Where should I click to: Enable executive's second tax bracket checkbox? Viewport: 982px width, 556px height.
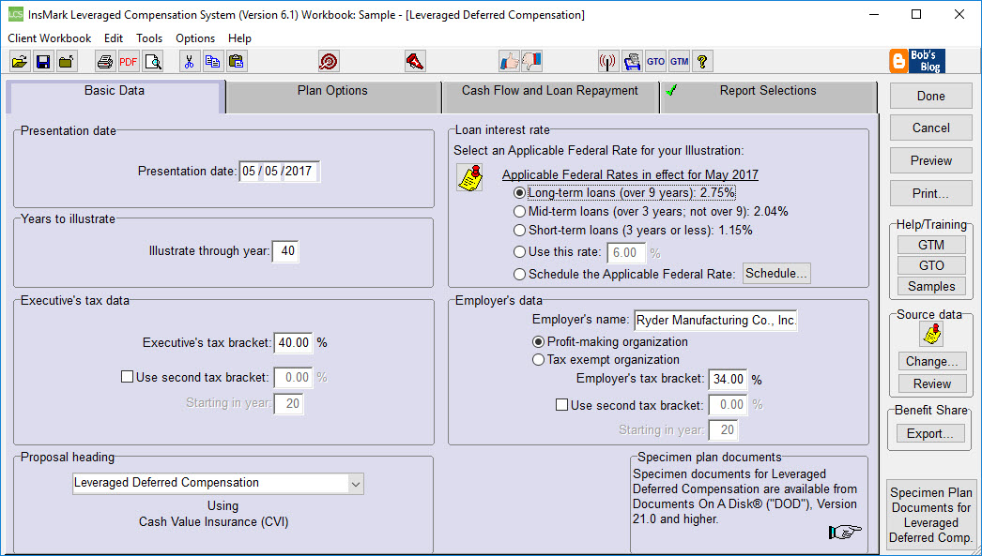tap(127, 376)
